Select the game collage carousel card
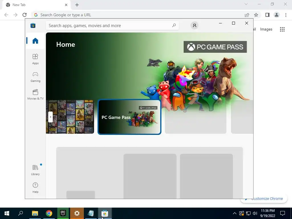The height and width of the screenshot is (219, 292). [x=70, y=117]
